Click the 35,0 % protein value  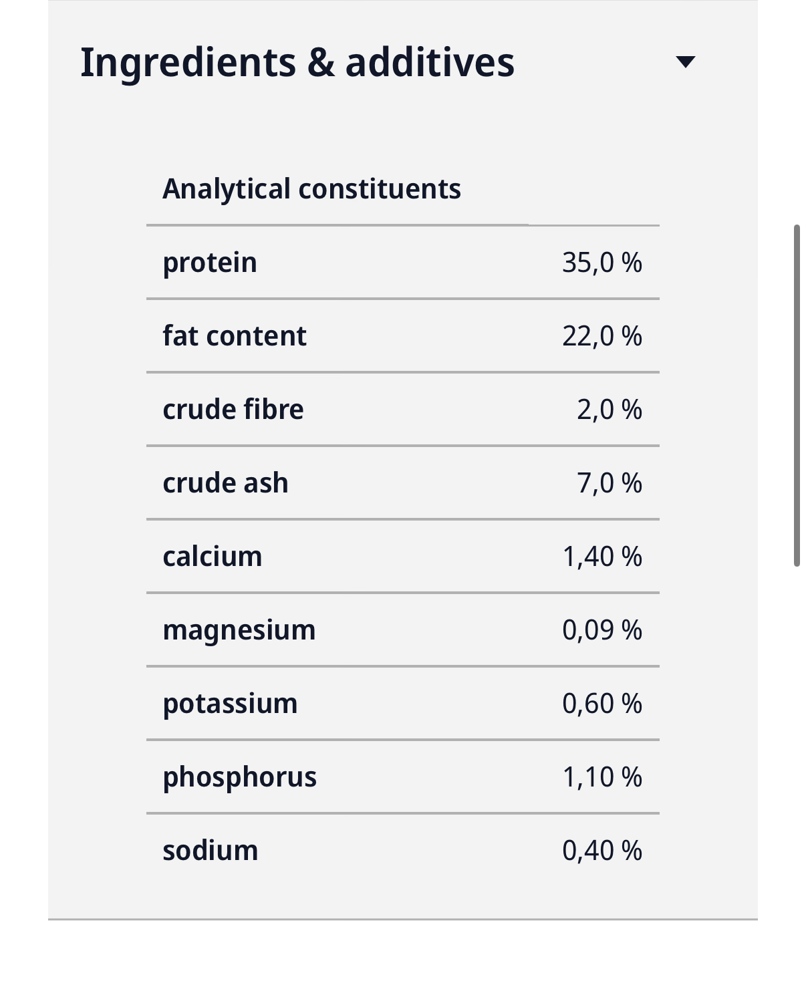(602, 263)
